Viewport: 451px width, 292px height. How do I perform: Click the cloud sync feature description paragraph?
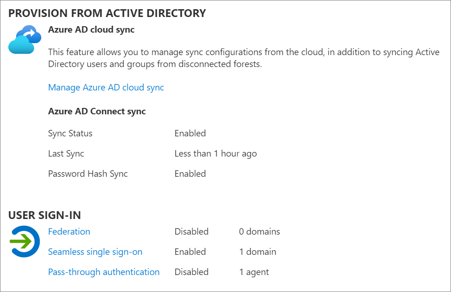pyautogui.click(x=243, y=58)
